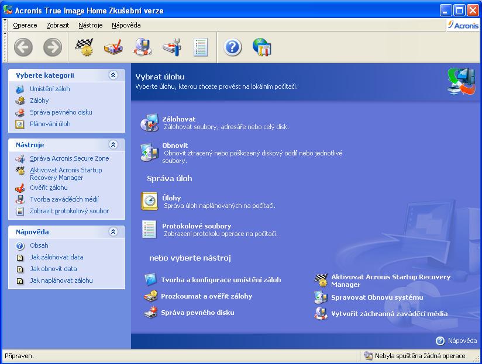Screen dimensions: 482x364
Task: Click Úlohy task title
Action: tap(171, 197)
